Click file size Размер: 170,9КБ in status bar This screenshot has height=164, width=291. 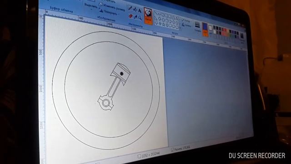[181, 148]
